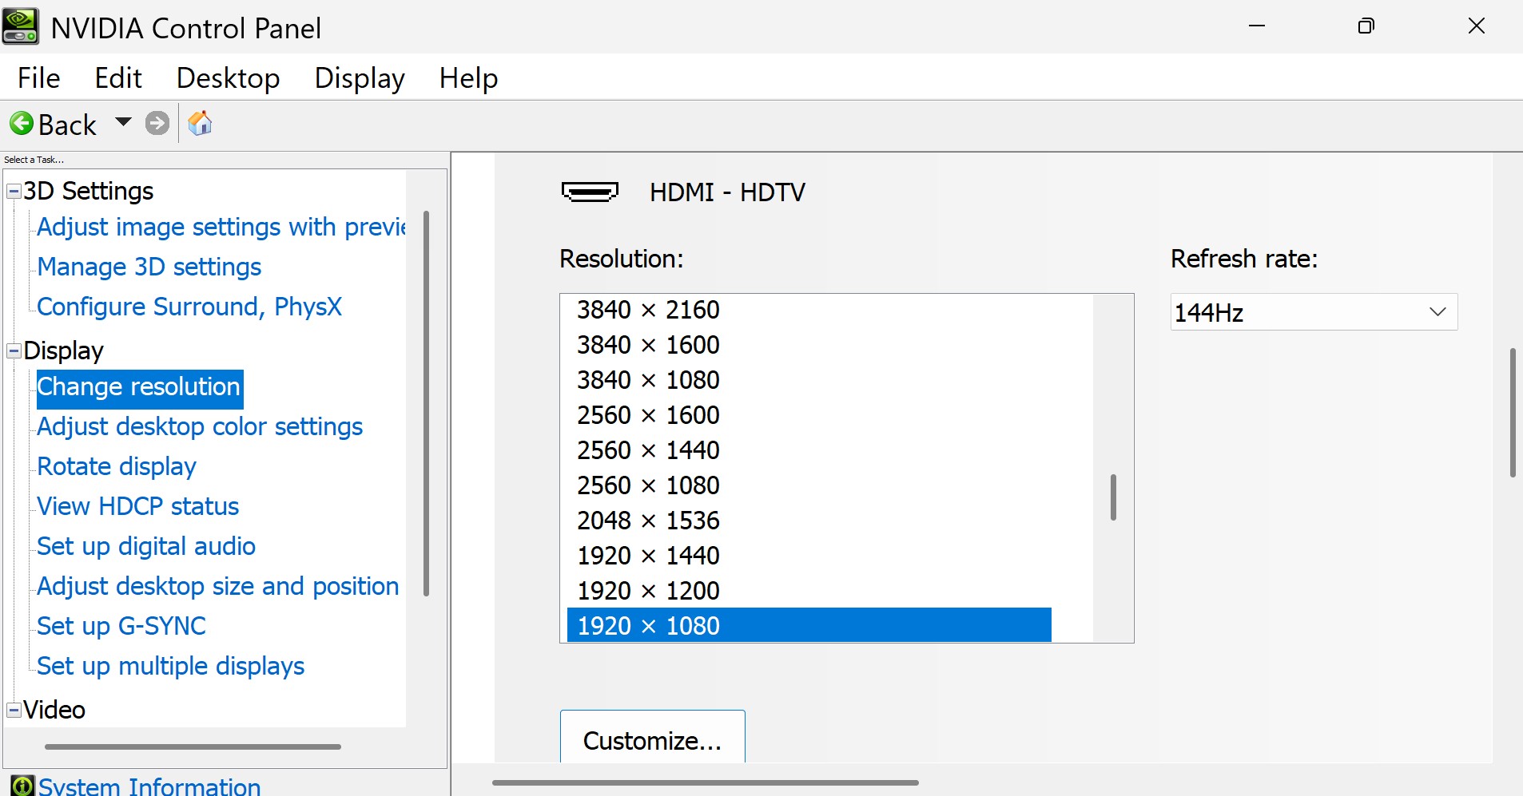Image resolution: width=1523 pixels, height=796 pixels.
Task: Select 2560 × 1440 resolution
Action: tap(809, 450)
